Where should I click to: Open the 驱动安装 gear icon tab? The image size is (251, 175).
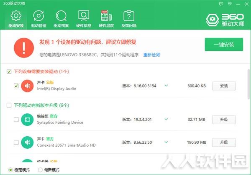point(16,19)
